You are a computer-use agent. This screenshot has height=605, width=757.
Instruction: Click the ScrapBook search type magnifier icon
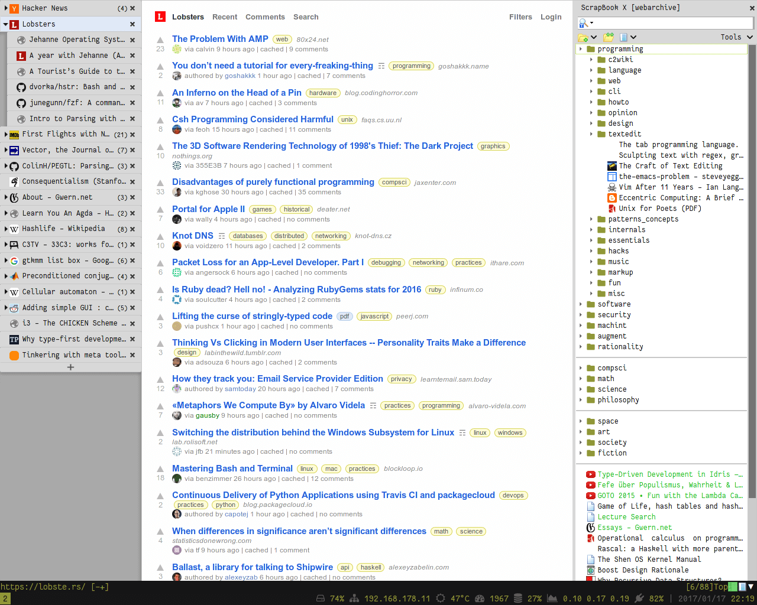coord(583,23)
